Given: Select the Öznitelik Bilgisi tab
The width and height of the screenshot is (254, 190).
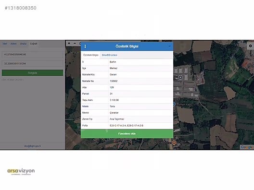Looking at the screenshot, I should click(x=91, y=55).
